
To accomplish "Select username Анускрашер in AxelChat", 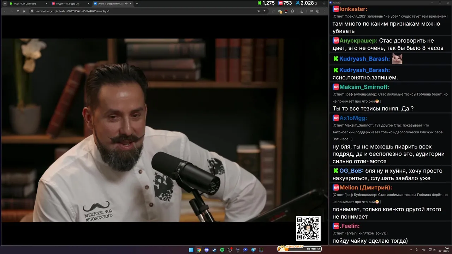I will pyautogui.click(x=358, y=41).
